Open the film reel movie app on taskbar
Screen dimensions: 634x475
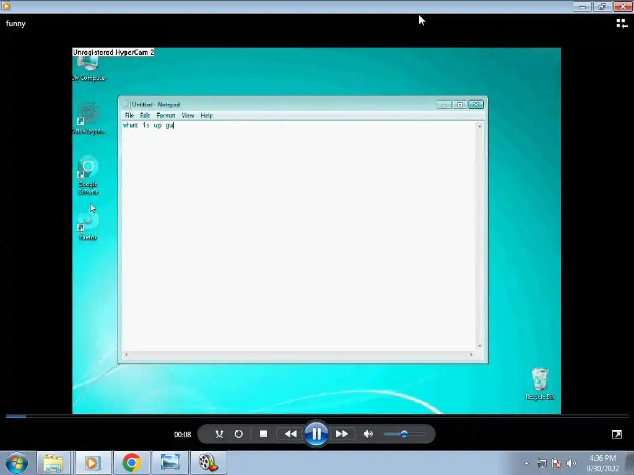(x=208, y=463)
